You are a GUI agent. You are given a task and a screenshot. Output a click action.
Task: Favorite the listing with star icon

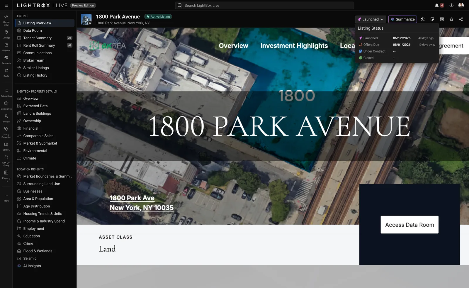click(451, 19)
